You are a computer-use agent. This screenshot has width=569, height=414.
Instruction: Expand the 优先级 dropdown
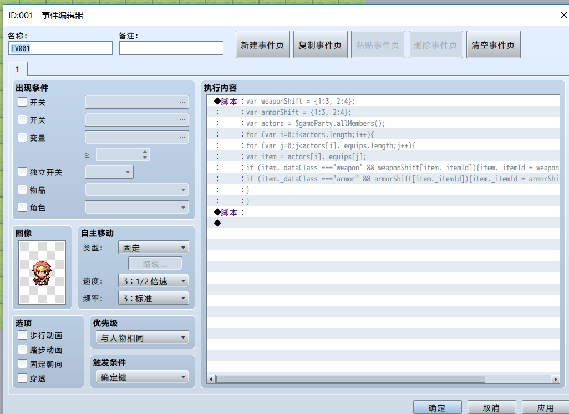[x=142, y=338]
